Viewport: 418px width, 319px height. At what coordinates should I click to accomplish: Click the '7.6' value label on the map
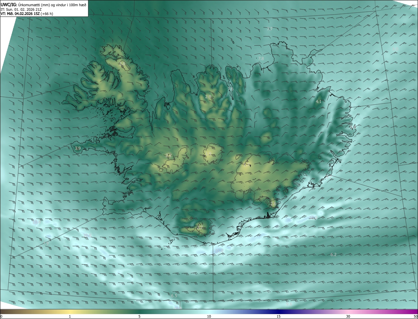(231, 89)
